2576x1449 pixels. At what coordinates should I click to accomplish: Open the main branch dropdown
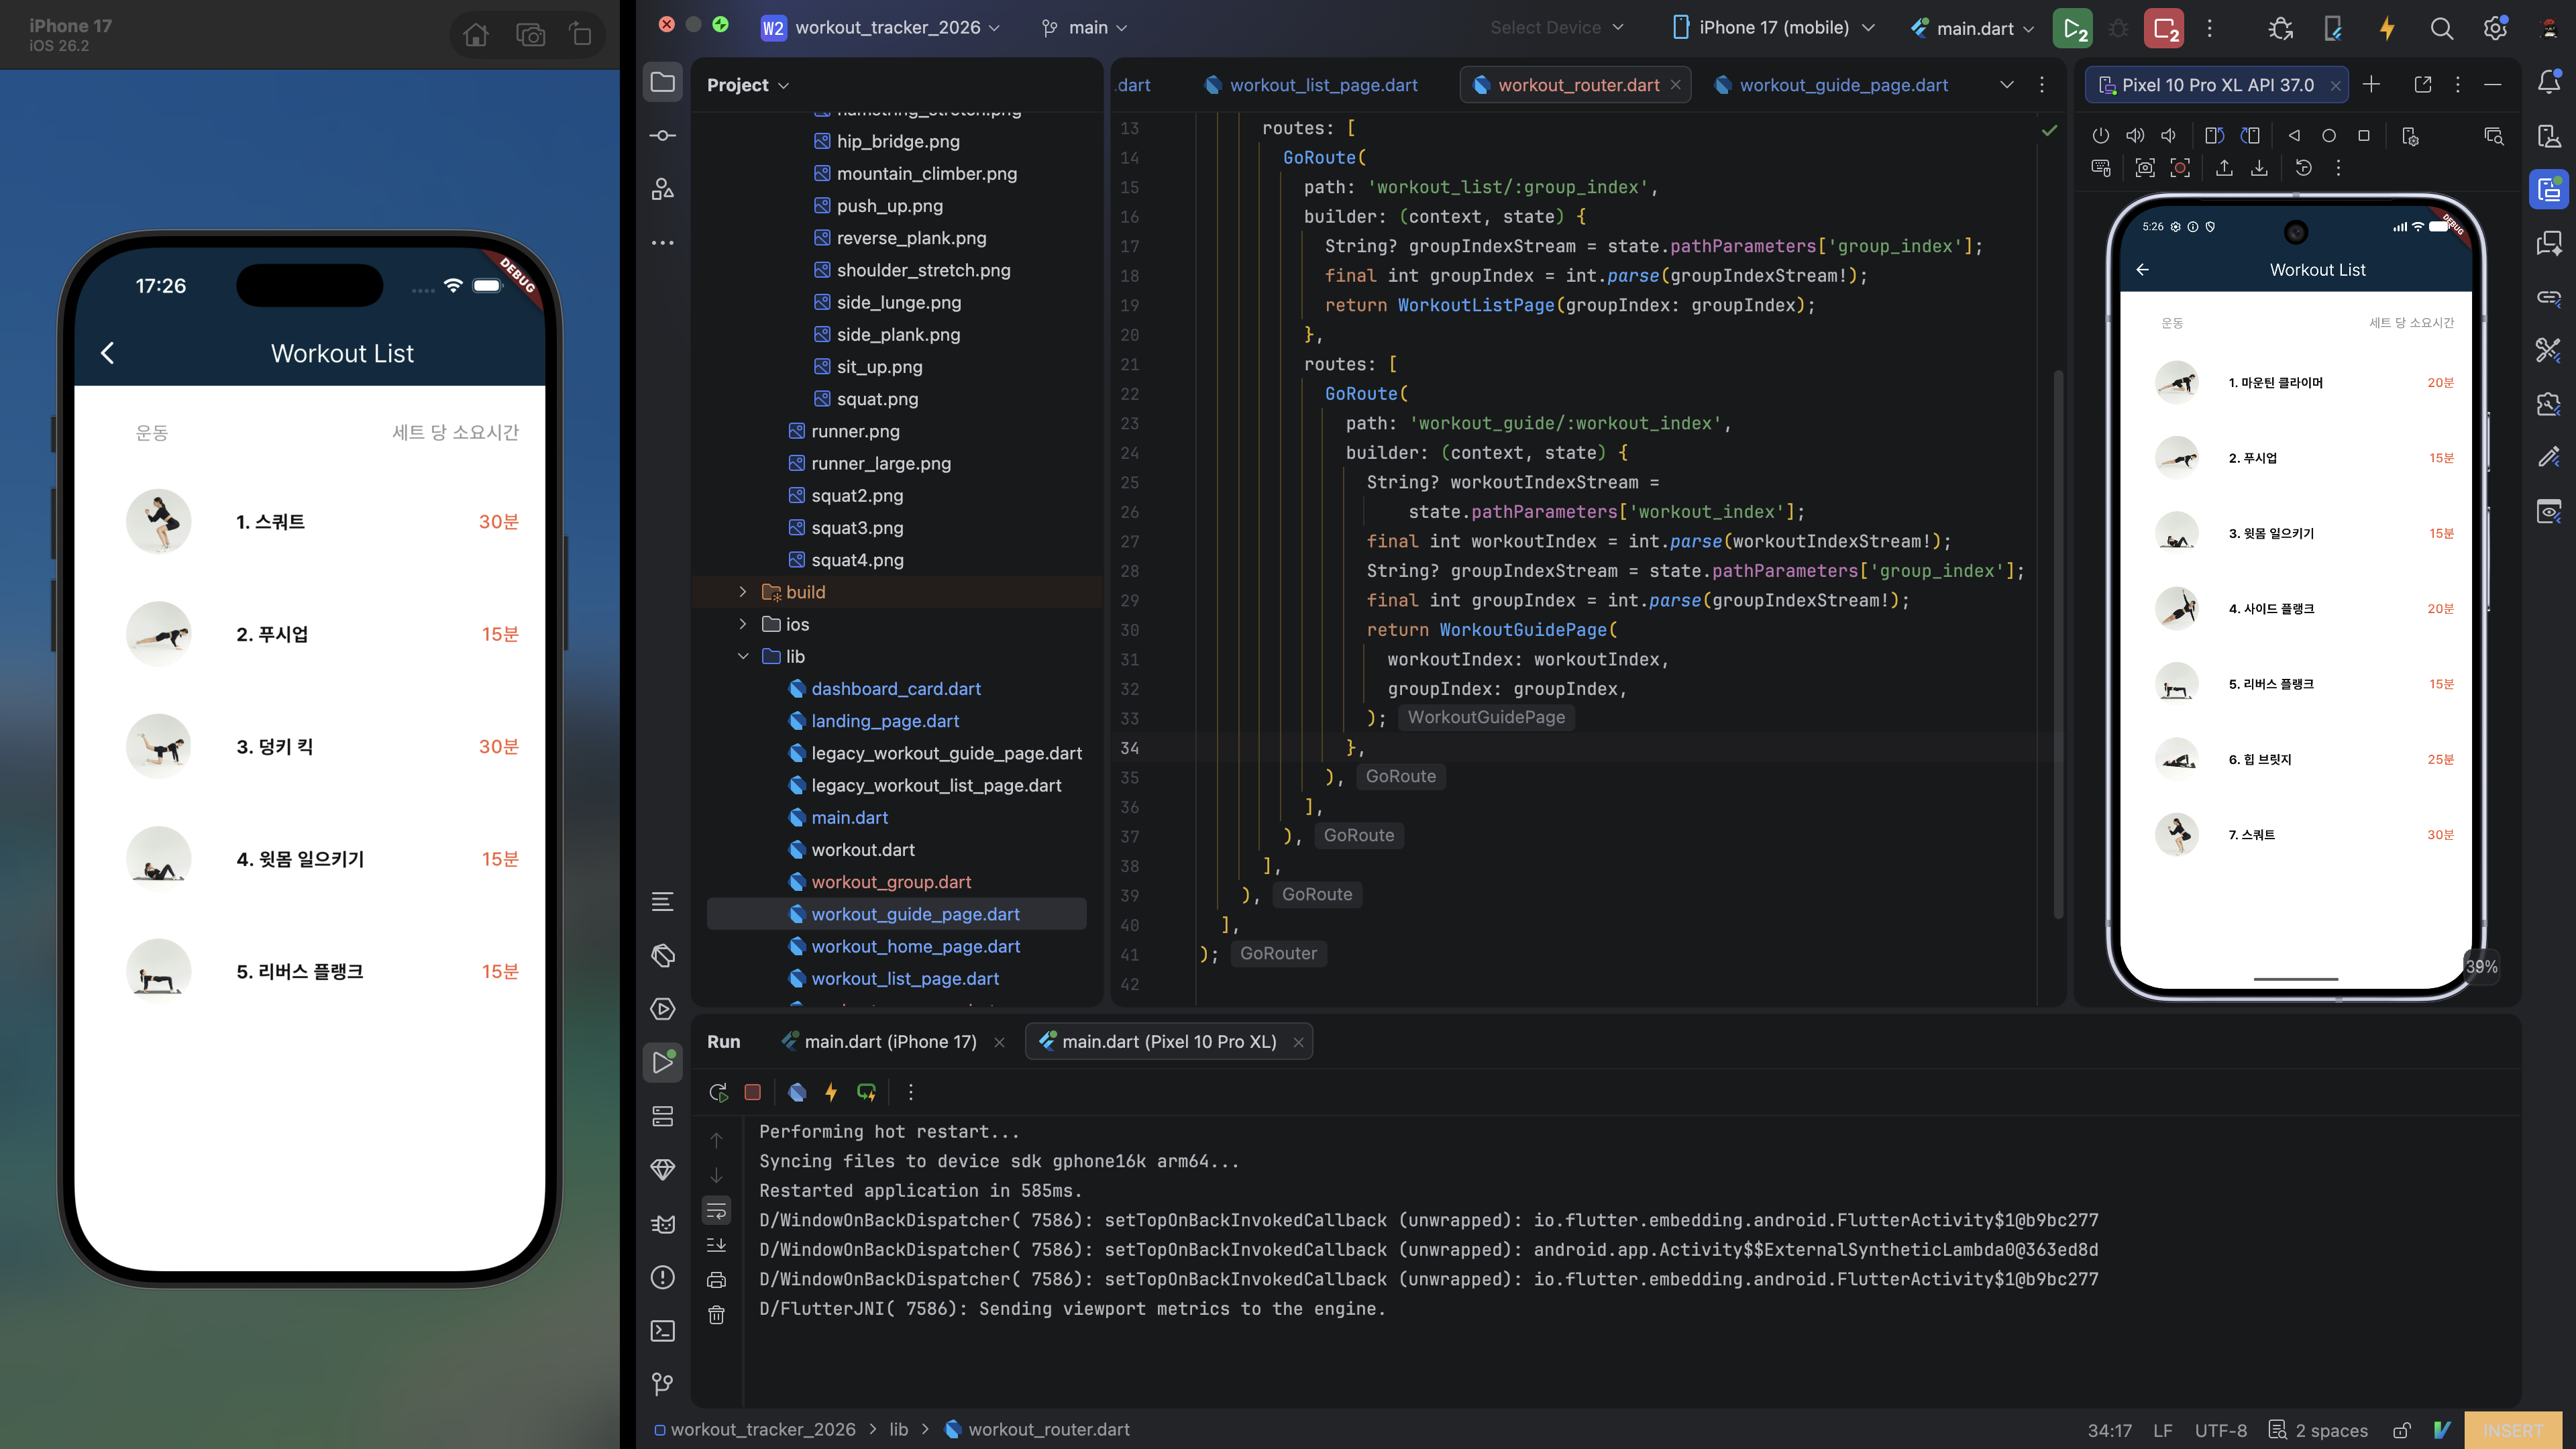click(x=1084, y=28)
